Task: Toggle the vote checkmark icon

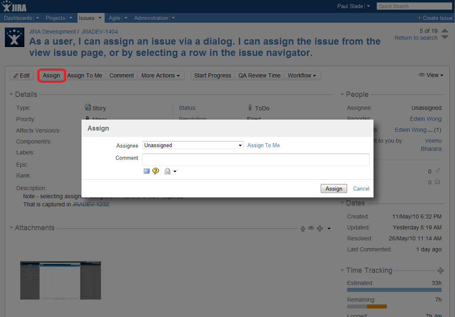Action: [438, 171]
